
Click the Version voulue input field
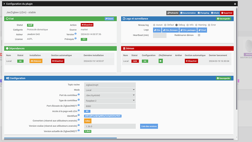tap(110, 126)
